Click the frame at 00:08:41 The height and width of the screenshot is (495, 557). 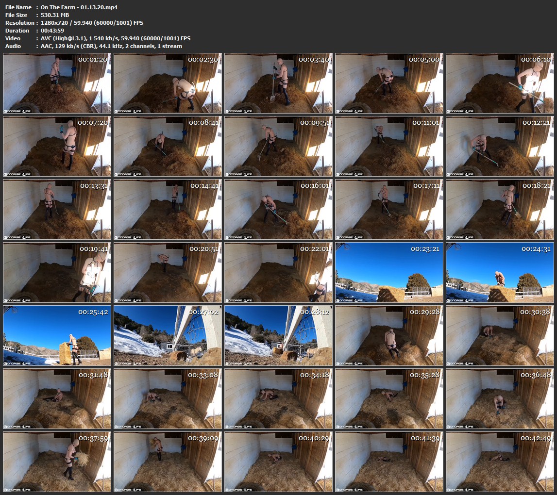coord(168,147)
